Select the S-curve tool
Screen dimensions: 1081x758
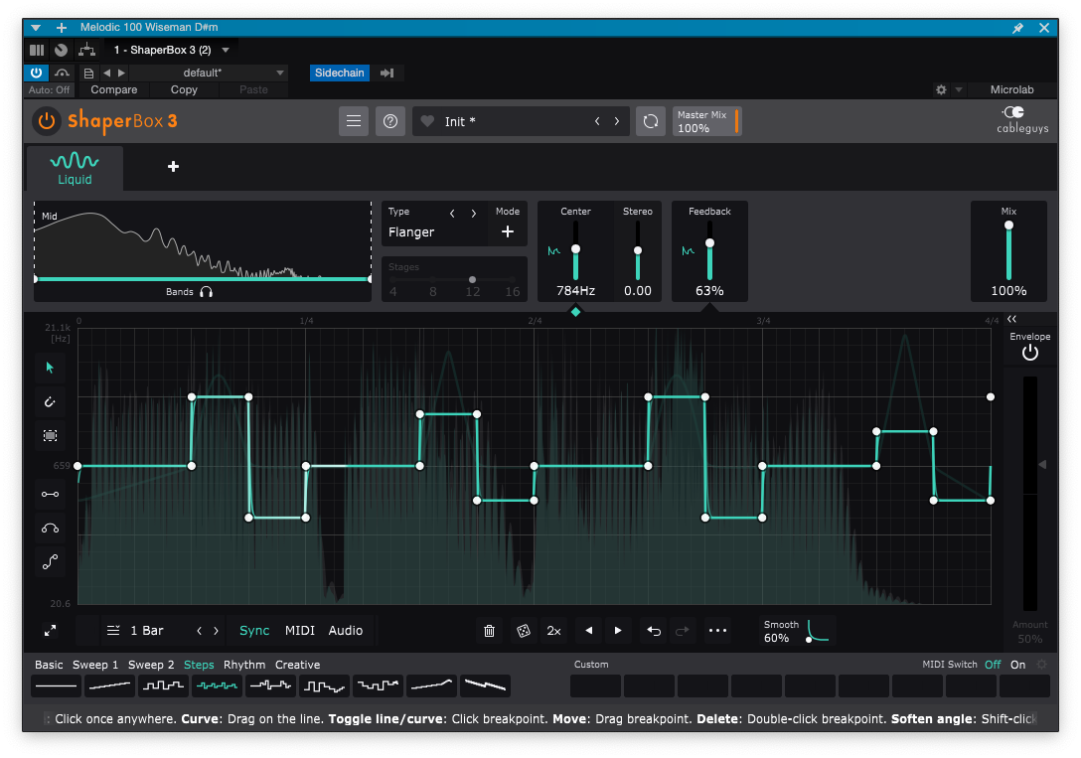(x=50, y=562)
